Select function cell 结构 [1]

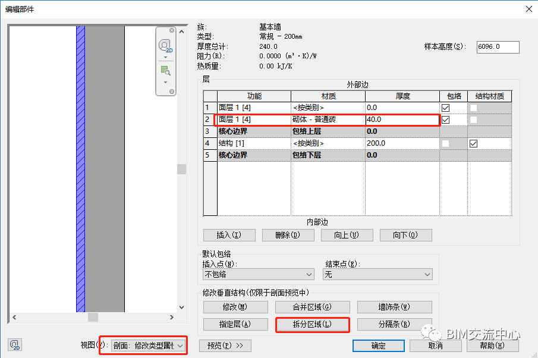click(254, 143)
